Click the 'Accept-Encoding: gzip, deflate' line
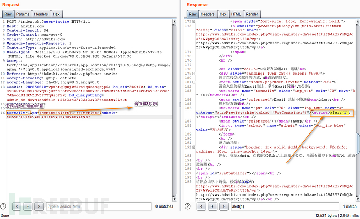The width and height of the screenshot is (360, 219). [x=41, y=78]
